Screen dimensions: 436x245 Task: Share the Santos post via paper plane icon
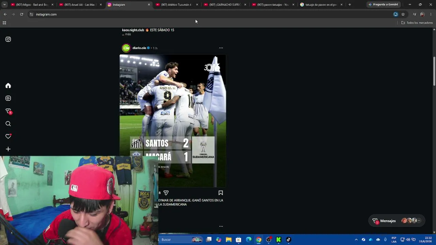[x=166, y=193]
